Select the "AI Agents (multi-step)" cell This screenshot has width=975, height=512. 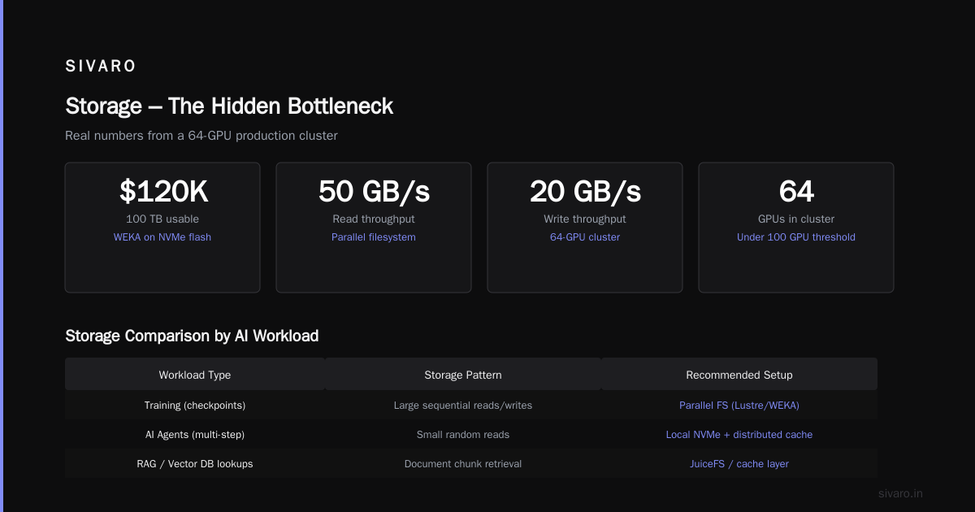point(195,435)
